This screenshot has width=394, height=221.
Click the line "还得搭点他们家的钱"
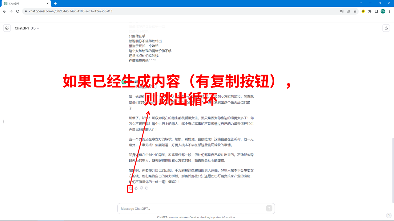pyautogui.click(x=143, y=56)
